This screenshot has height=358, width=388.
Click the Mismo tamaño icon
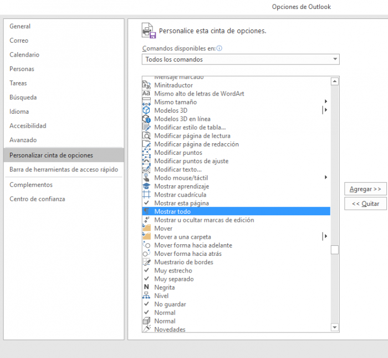[146, 102]
